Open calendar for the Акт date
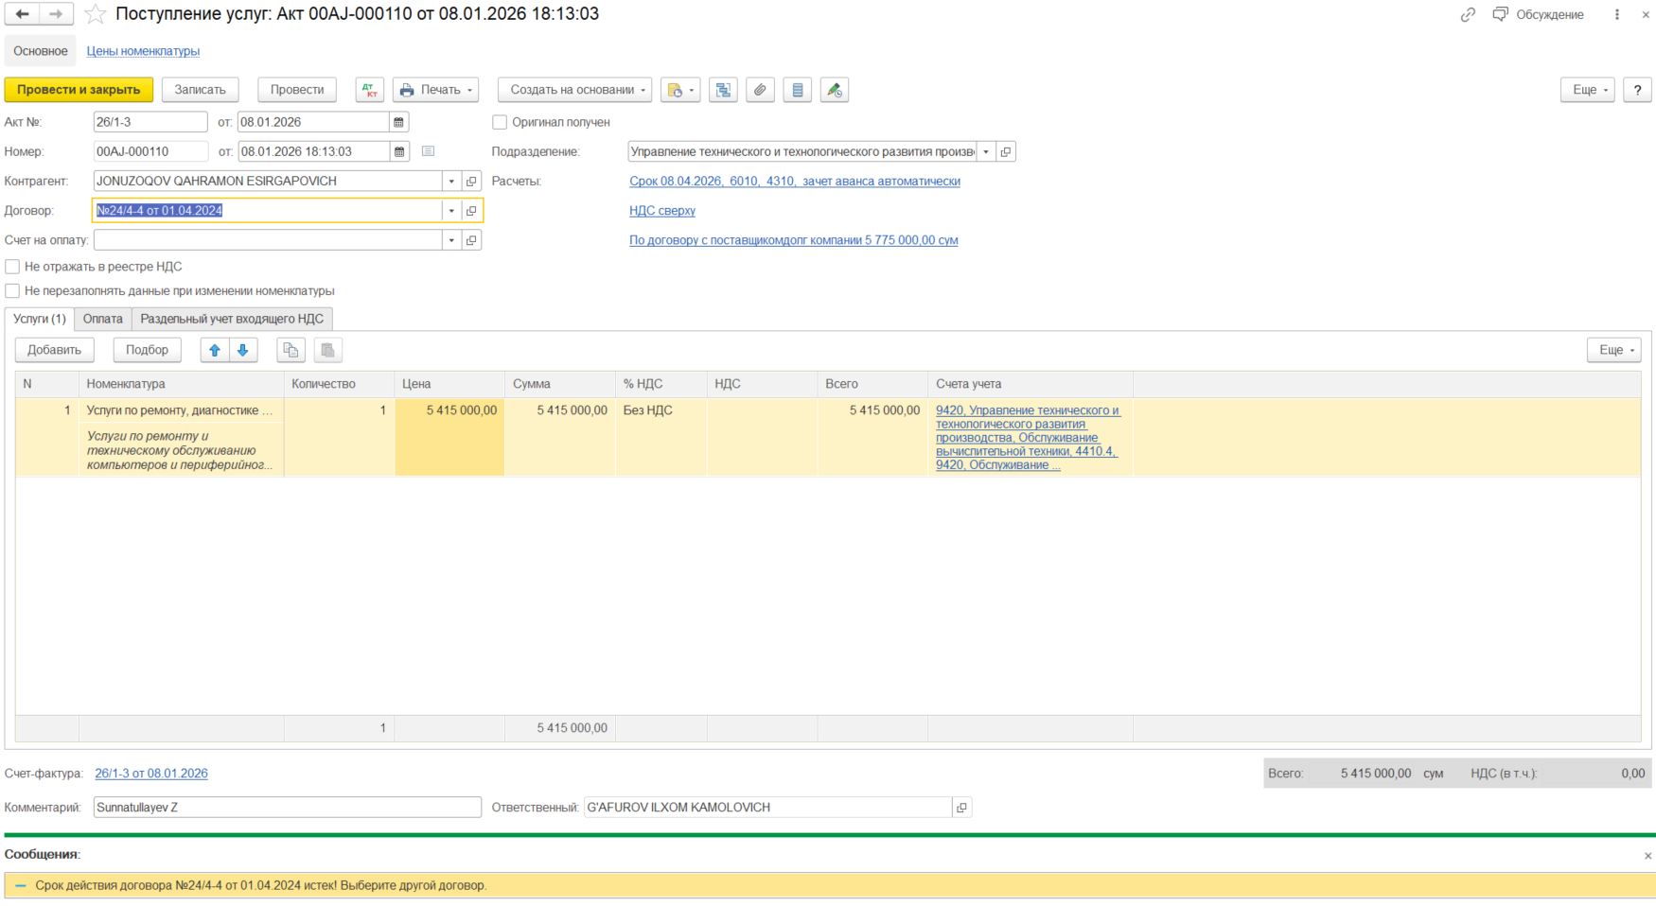 tap(399, 122)
